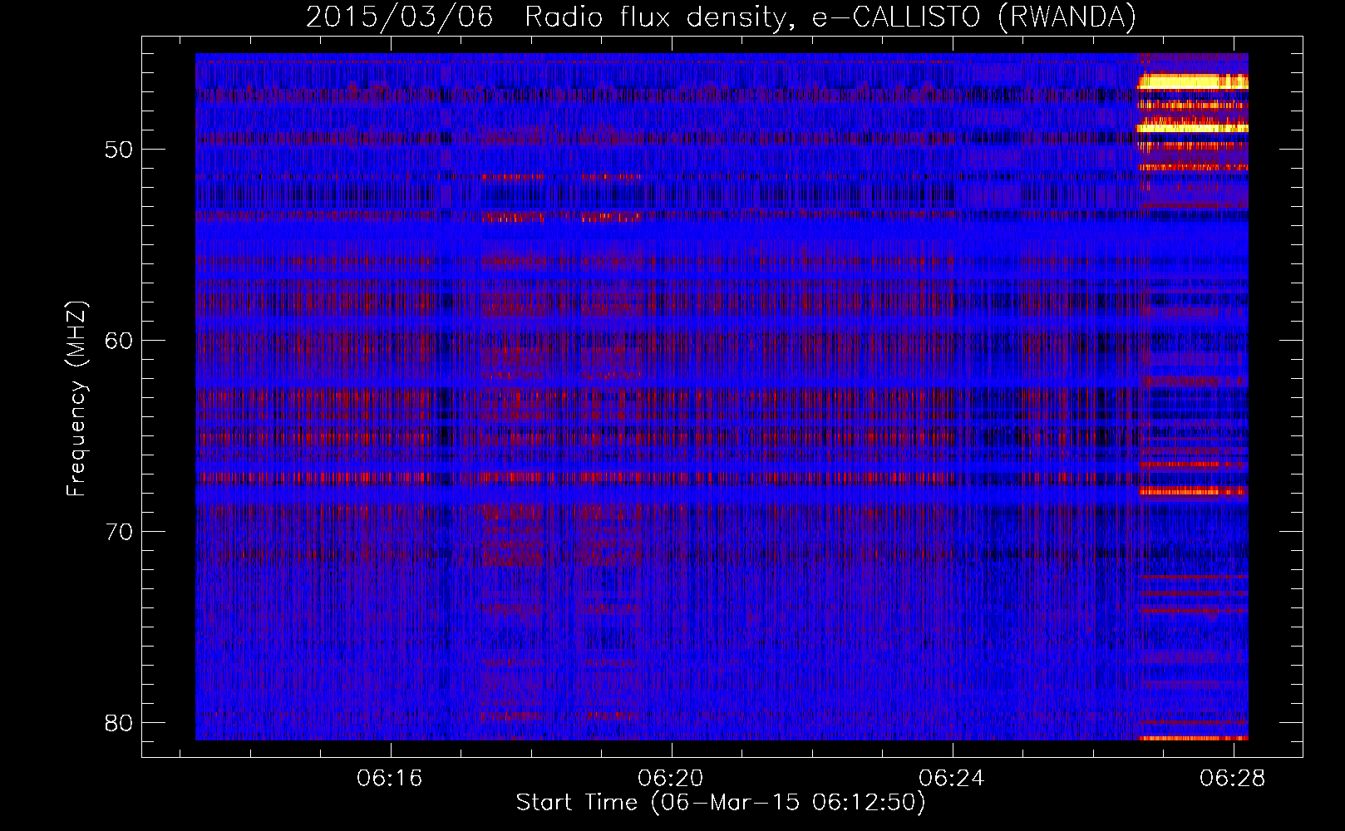Image resolution: width=1345 pixels, height=831 pixels.
Task: Click the 06:28 time tick label
Action: [1233, 779]
